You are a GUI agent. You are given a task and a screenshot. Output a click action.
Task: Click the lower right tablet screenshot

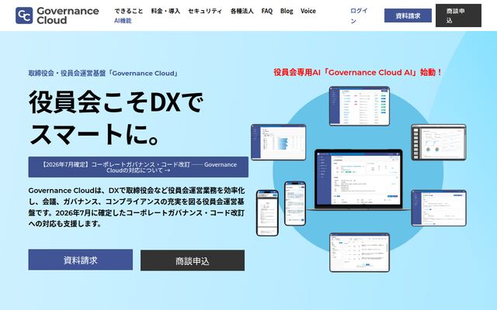(439, 208)
